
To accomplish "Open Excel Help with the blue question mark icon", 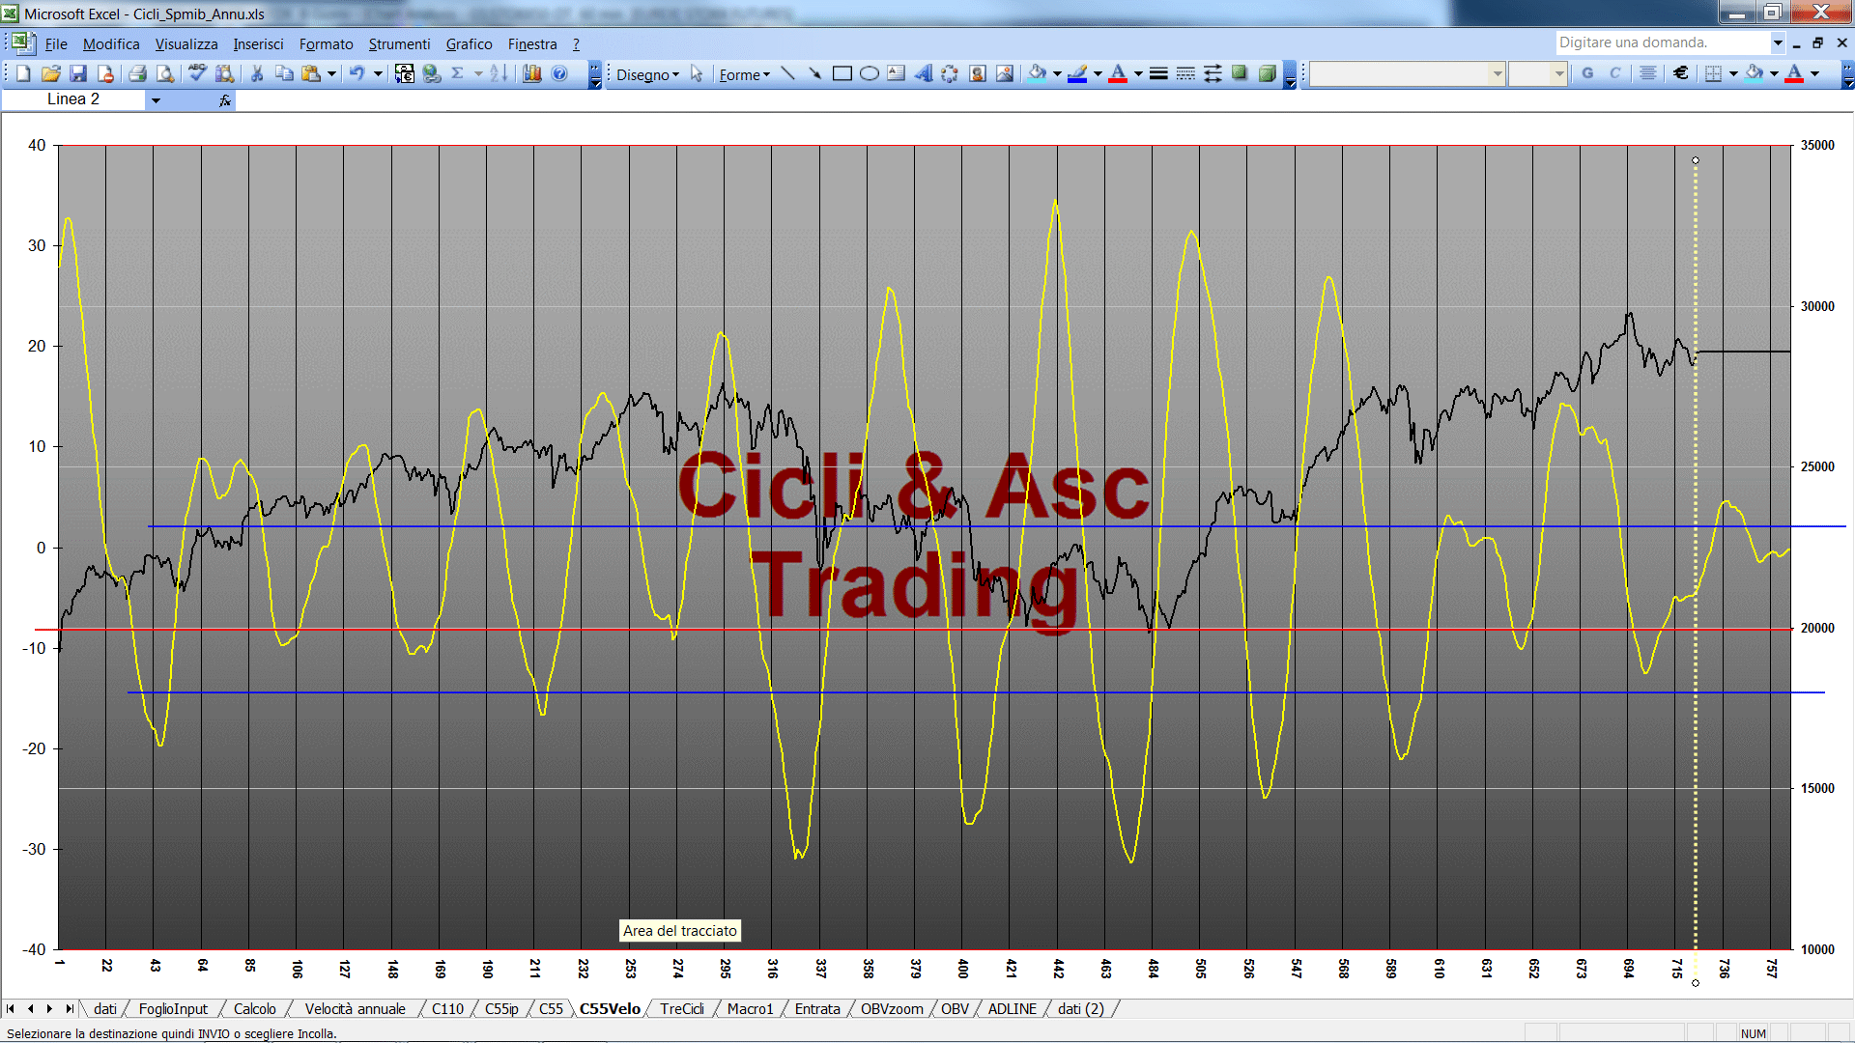I will (559, 73).
